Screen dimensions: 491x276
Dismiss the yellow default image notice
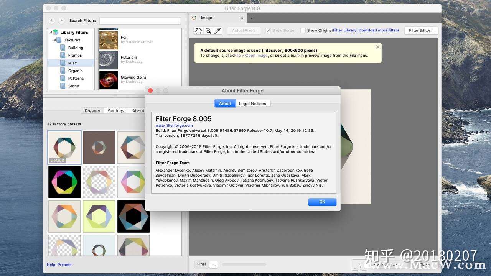pyautogui.click(x=378, y=47)
